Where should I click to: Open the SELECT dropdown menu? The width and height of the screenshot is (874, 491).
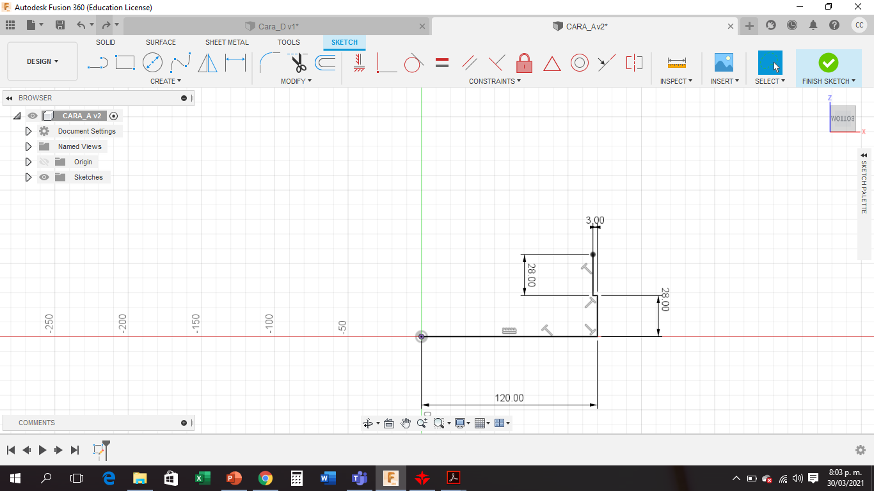[770, 81]
